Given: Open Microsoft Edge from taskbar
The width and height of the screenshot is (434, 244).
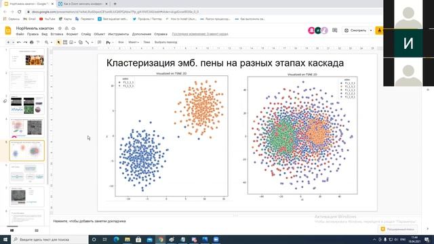Looking at the screenshot, I should click(116, 239).
